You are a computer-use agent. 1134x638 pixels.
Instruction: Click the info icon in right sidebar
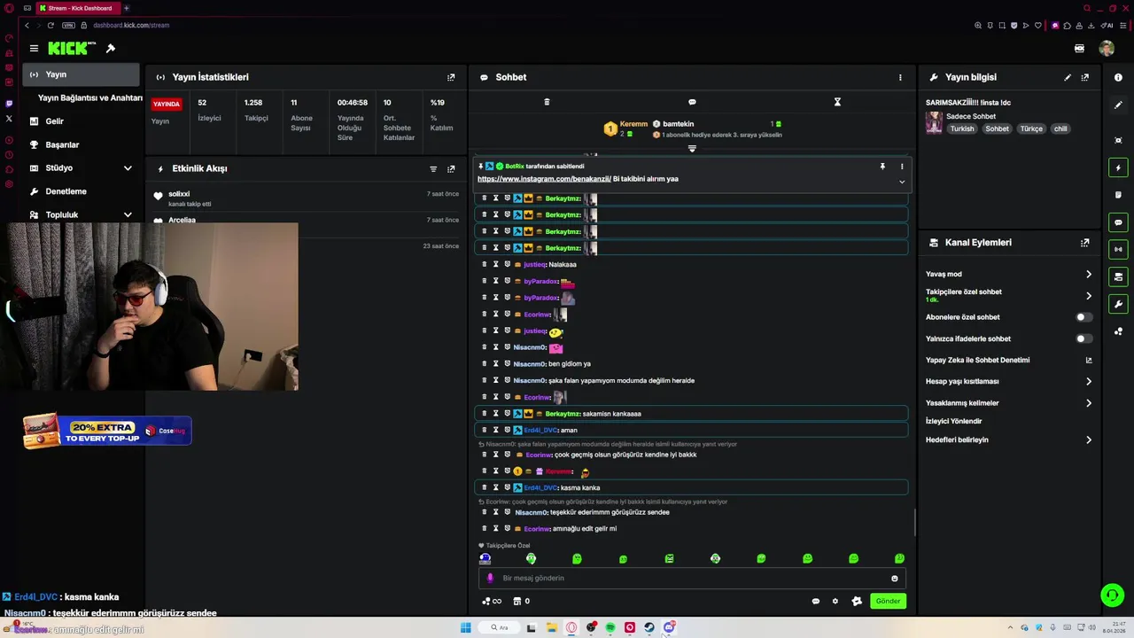pyautogui.click(x=1118, y=77)
